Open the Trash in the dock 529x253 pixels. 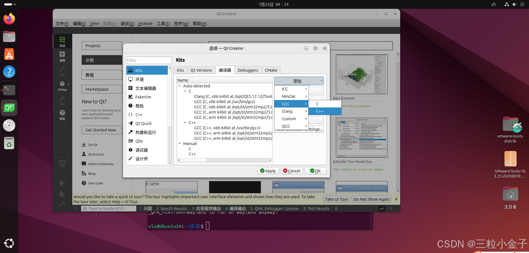coord(9,143)
